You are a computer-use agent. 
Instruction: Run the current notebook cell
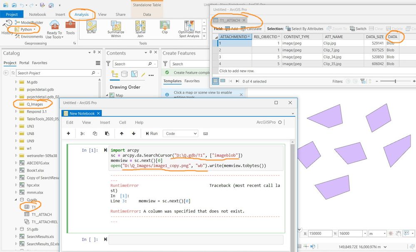pos(152,134)
